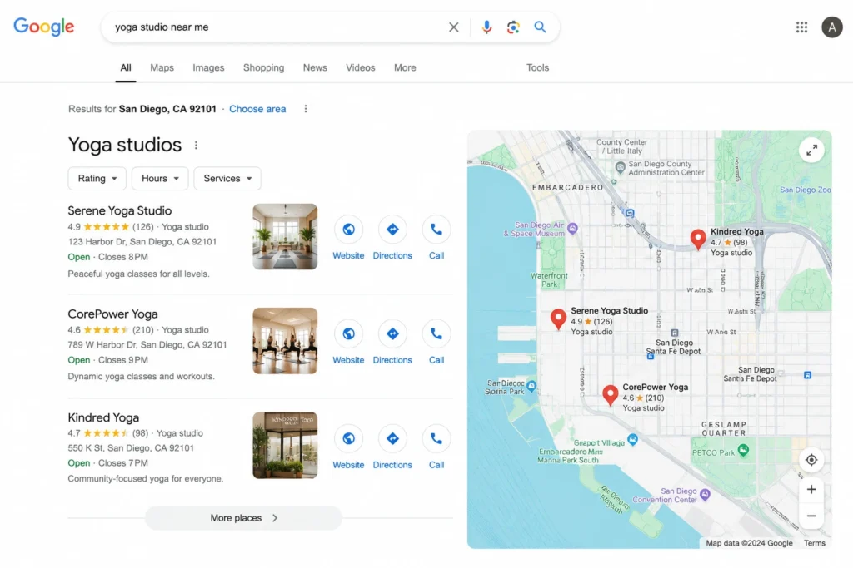Viewport: 853px width, 568px height.
Task: Center the map on my location
Action: [x=811, y=460]
